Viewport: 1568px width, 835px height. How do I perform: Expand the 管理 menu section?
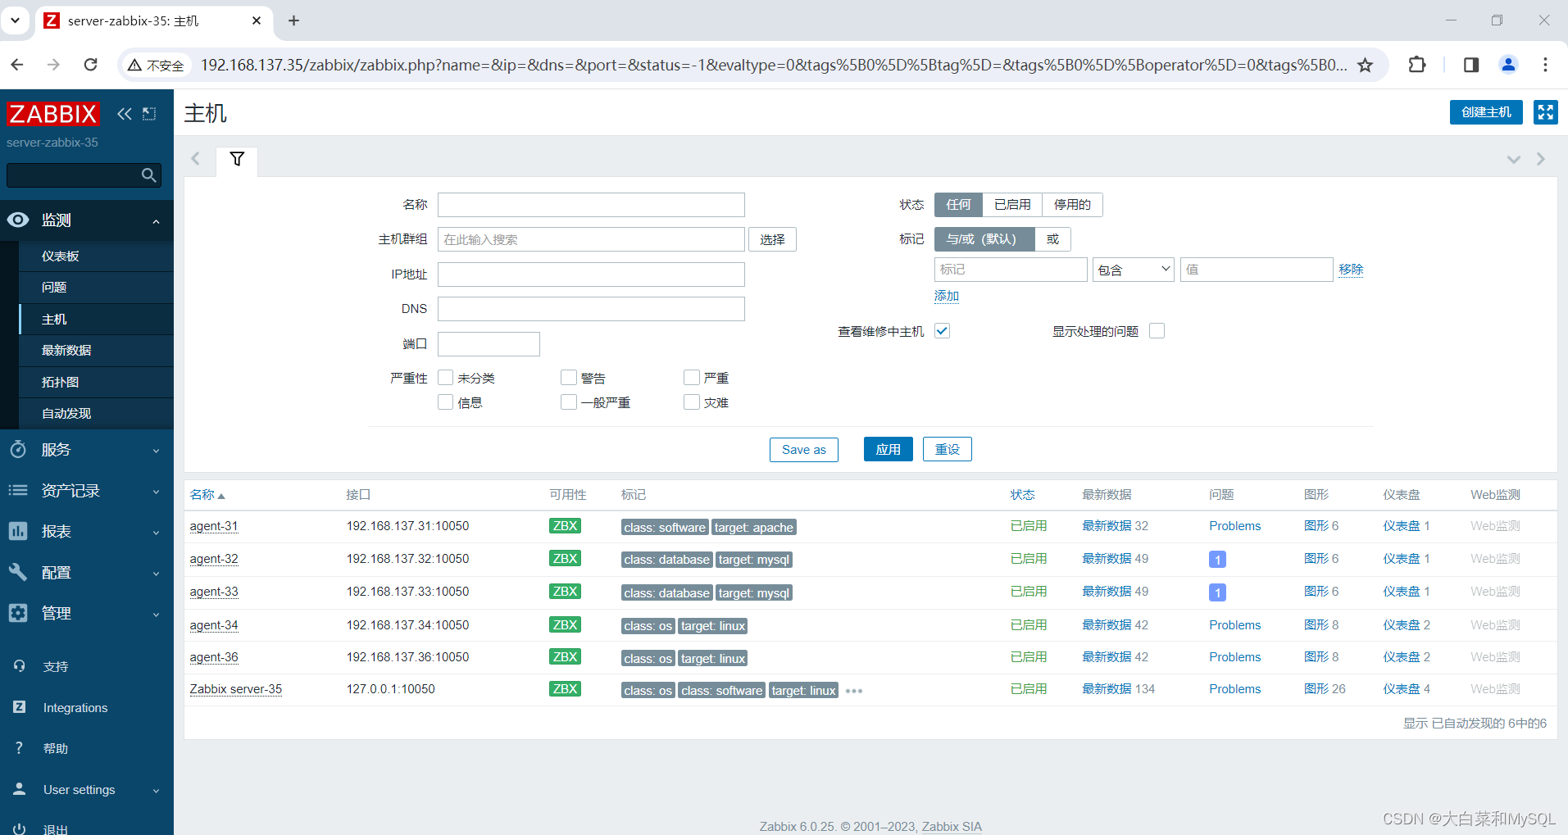click(x=156, y=614)
